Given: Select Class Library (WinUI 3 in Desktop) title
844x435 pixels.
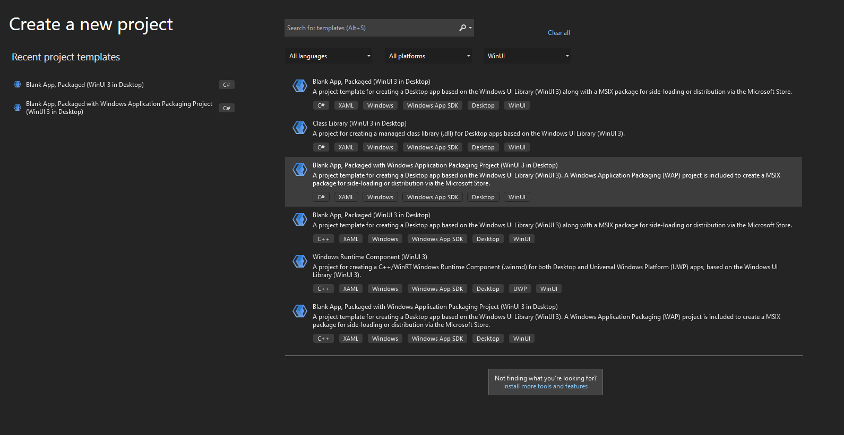Looking at the screenshot, I should click(x=359, y=123).
